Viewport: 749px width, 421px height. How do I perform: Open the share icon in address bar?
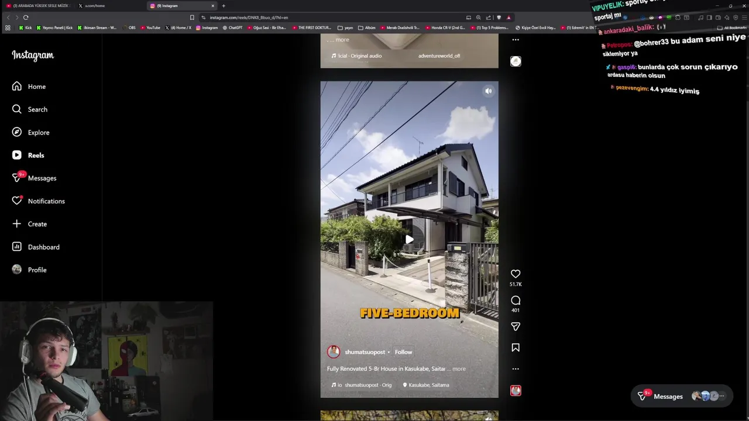[489, 18]
